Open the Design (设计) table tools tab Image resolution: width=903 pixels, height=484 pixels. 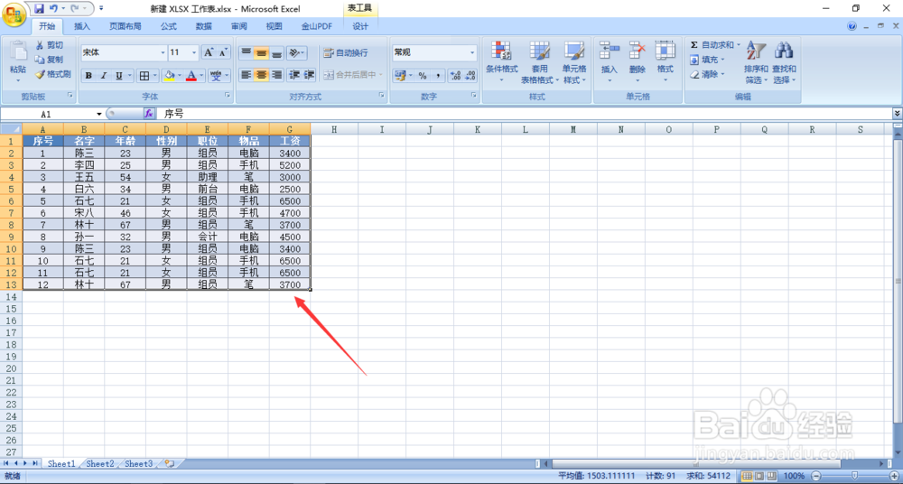(x=360, y=26)
